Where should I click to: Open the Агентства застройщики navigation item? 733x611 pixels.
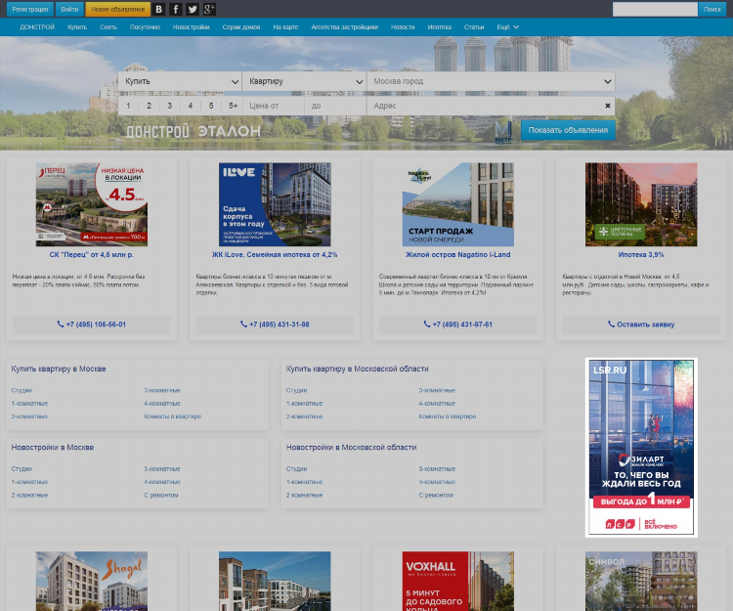tap(345, 27)
